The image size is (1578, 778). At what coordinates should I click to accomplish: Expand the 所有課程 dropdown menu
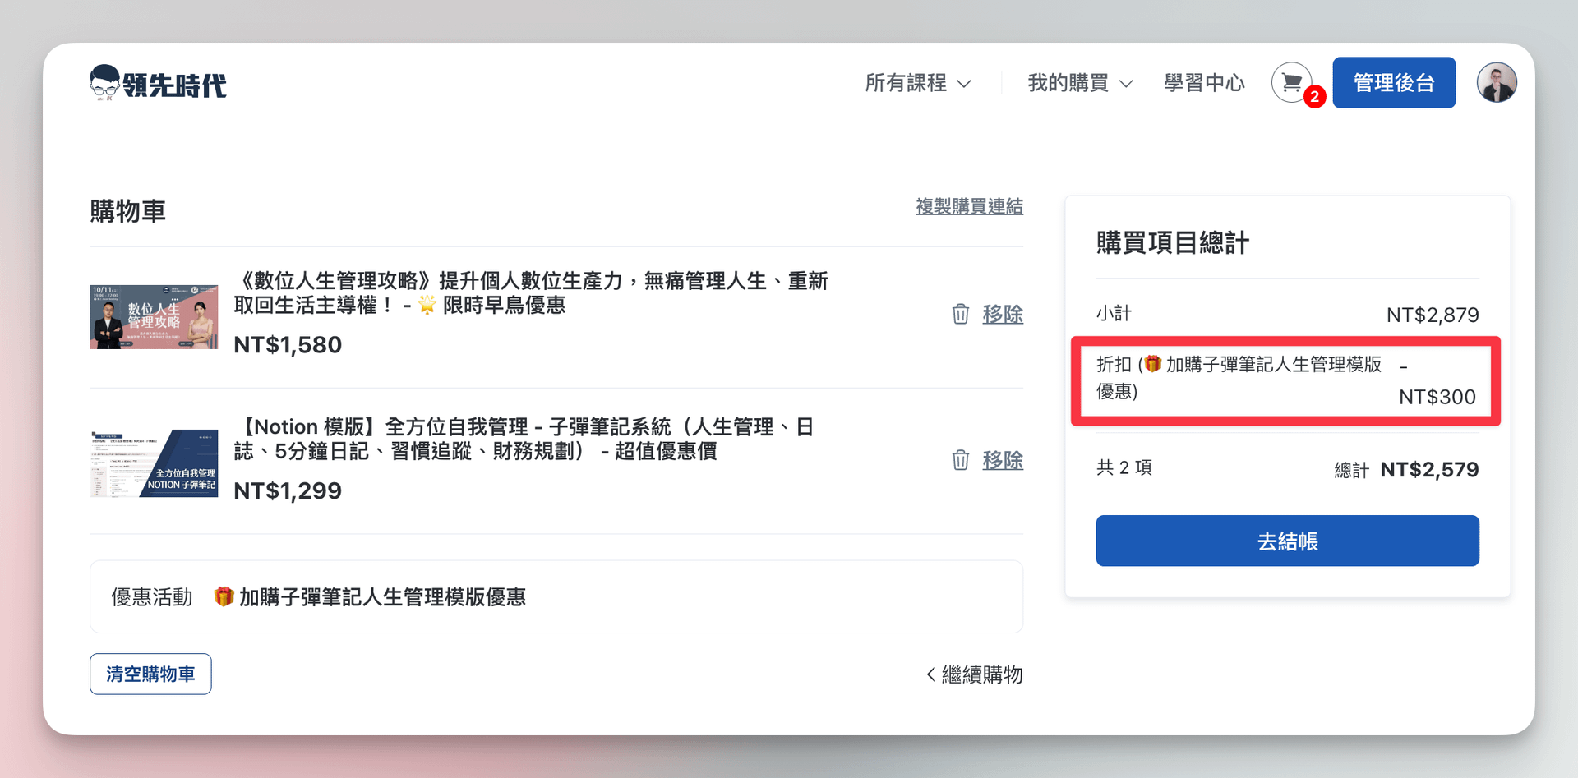(918, 83)
